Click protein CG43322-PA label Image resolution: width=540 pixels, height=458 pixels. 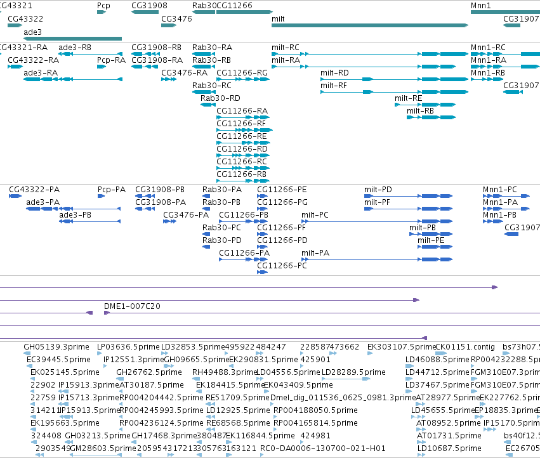coord(34,190)
